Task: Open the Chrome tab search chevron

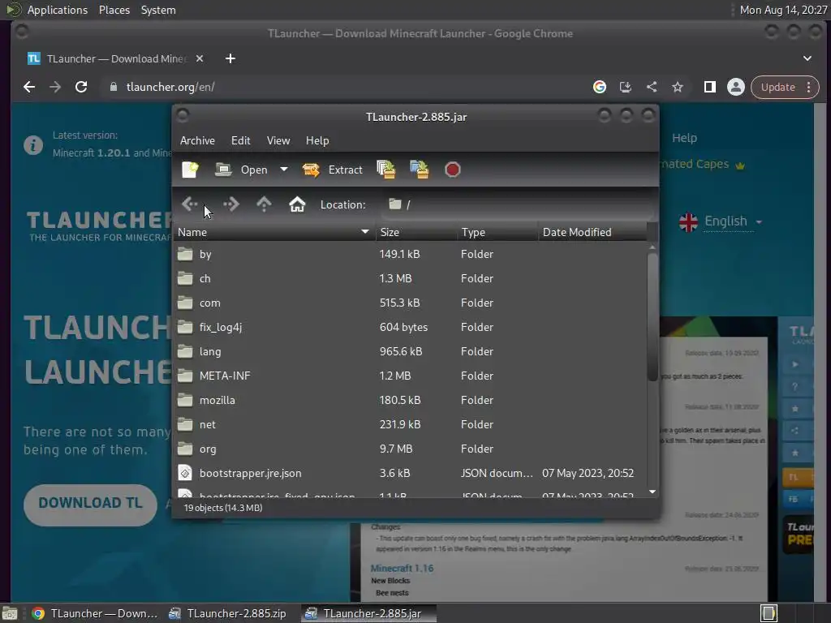Action: [807, 58]
